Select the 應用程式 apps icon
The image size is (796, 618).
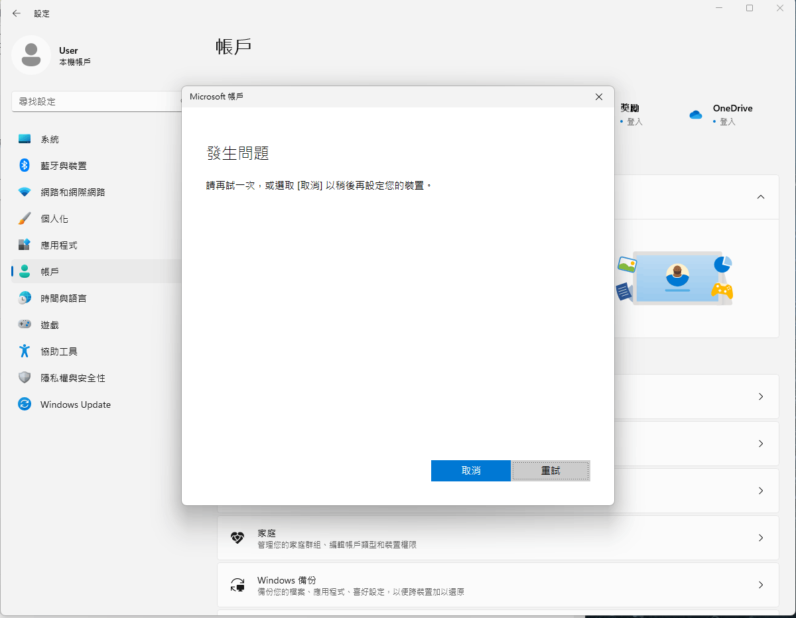(25, 245)
